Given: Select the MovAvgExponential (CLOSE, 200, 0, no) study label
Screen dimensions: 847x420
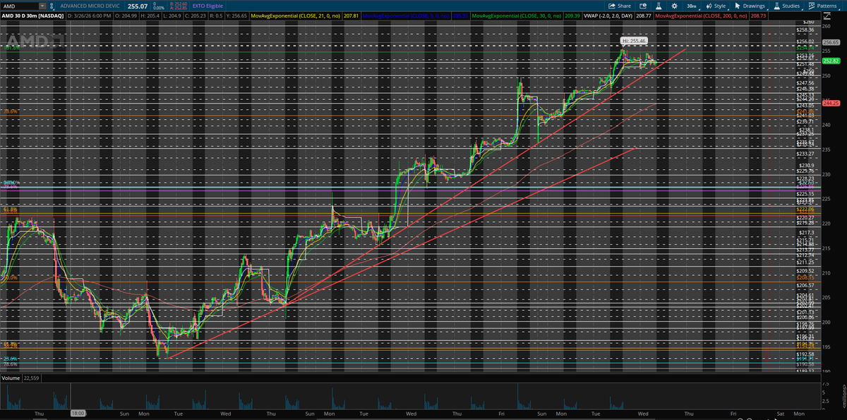Looking at the screenshot, I should pos(701,16).
